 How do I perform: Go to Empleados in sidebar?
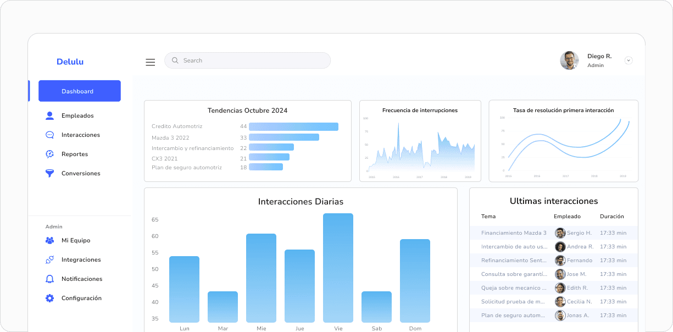point(77,115)
